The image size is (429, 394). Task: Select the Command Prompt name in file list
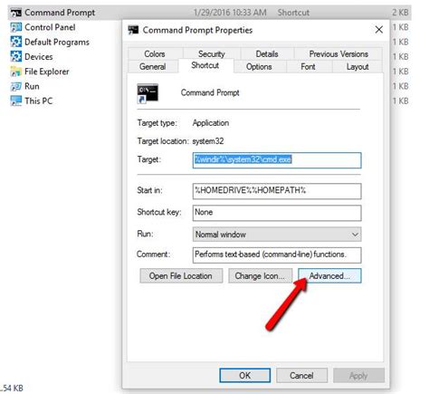[x=60, y=13]
